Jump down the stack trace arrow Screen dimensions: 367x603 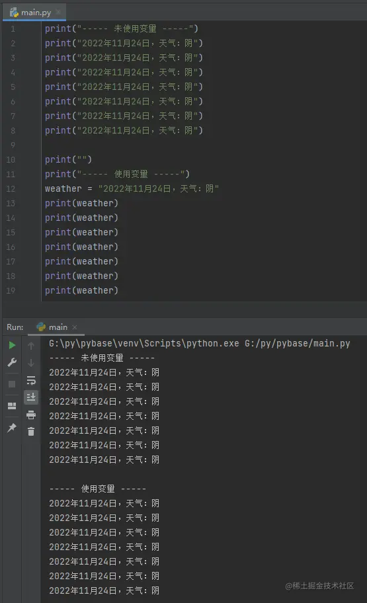31,362
